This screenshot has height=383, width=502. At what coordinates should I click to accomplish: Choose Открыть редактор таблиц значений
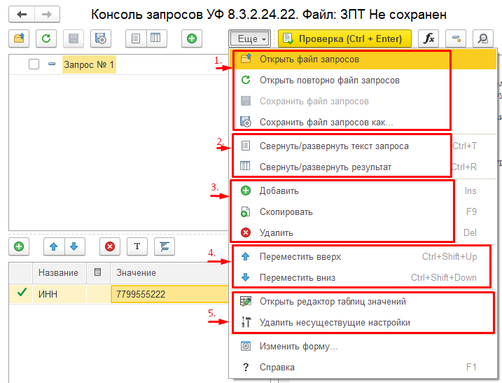(363, 301)
